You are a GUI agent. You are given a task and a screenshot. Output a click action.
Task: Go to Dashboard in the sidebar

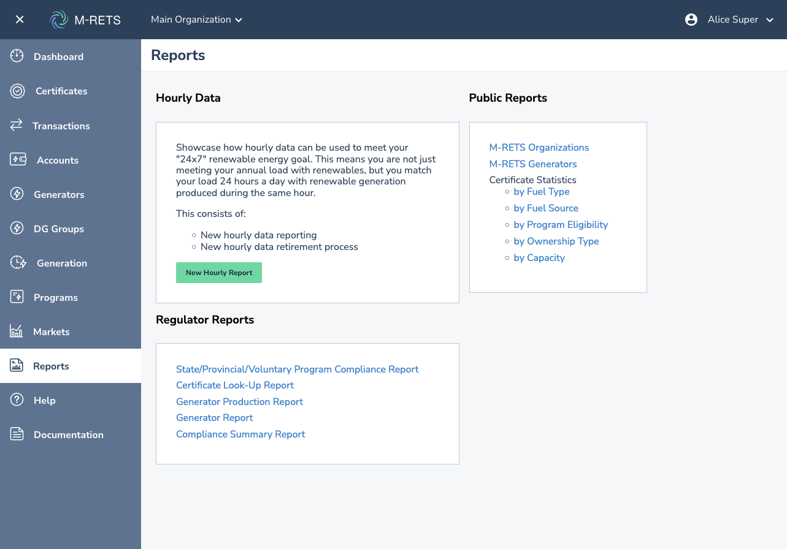[71, 56]
